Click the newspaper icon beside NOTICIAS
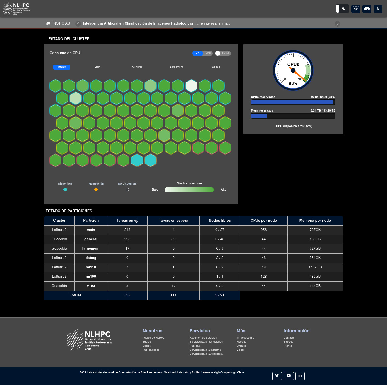 tap(48, 24)
